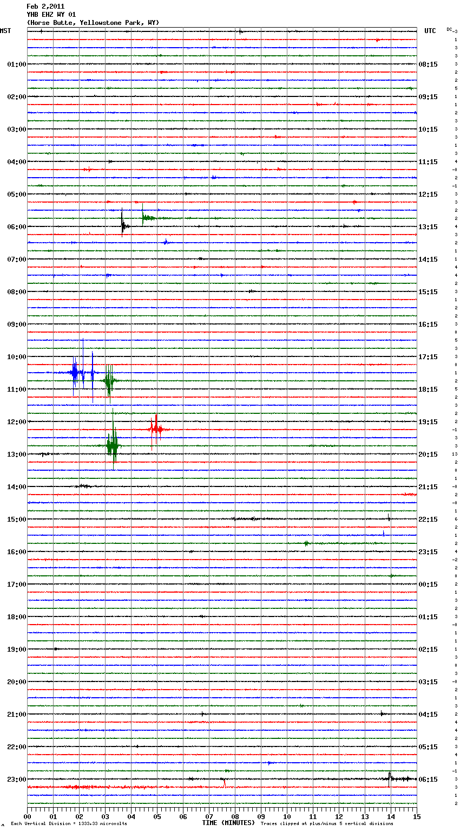Select the 11:00 MST row label

coord(17,389)
